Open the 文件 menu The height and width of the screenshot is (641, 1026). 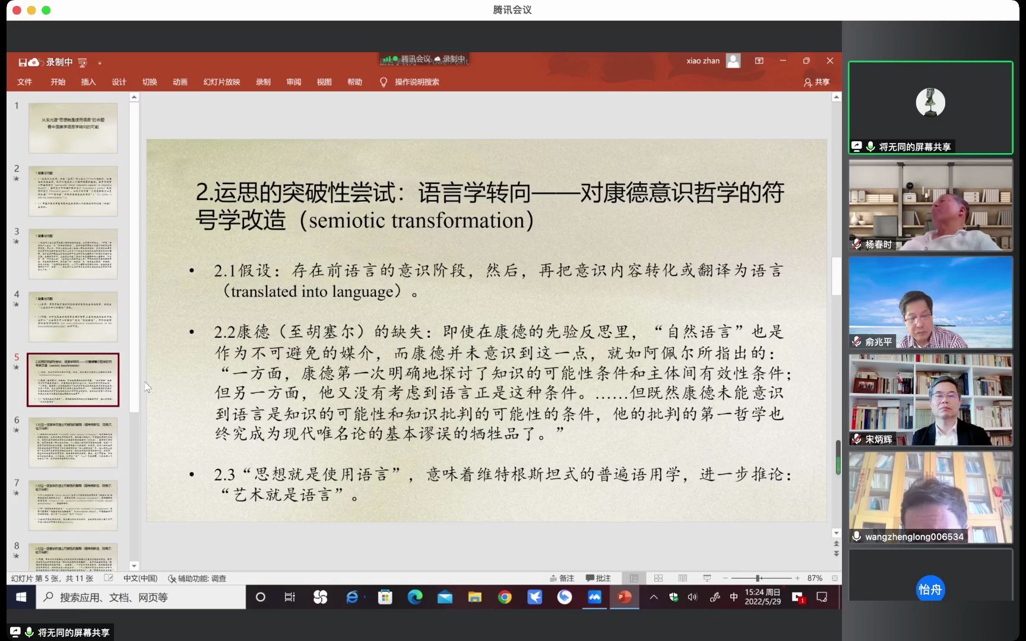(24, 82)
